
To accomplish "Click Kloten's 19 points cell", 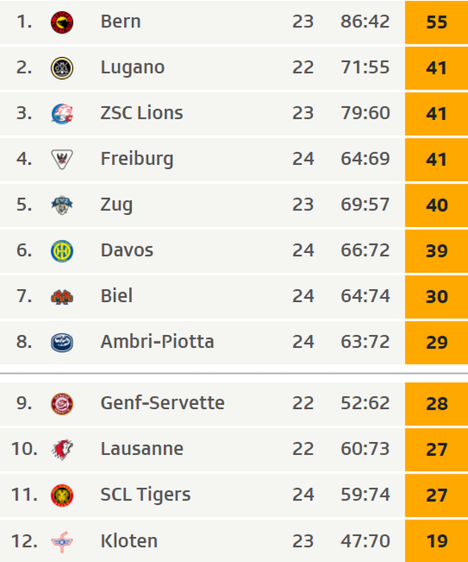I will [x=437, y=541].
